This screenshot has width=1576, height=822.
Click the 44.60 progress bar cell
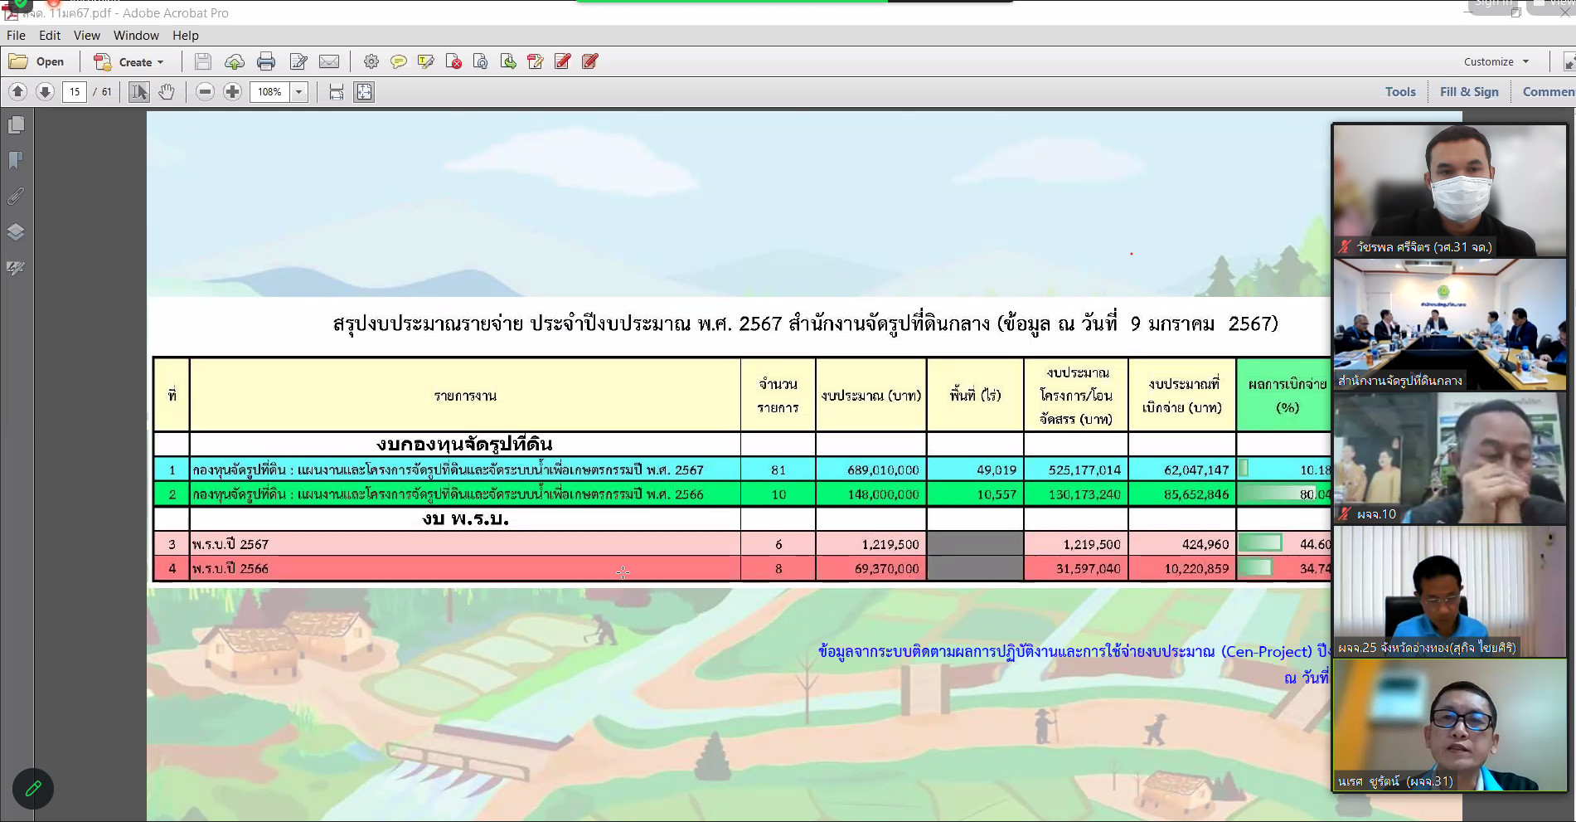click(x=1284, y=544)
